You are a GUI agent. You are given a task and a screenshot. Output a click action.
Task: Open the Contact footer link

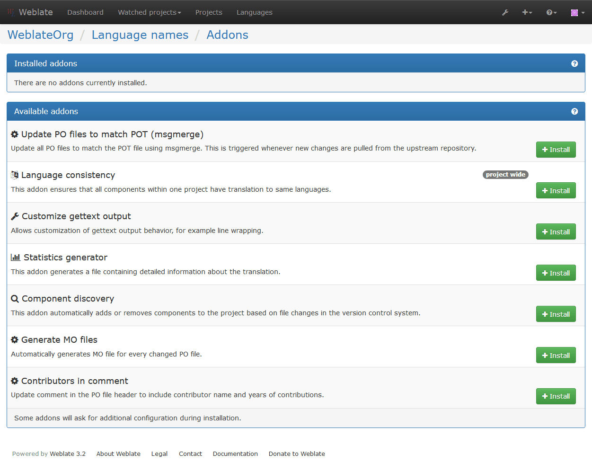190,454
